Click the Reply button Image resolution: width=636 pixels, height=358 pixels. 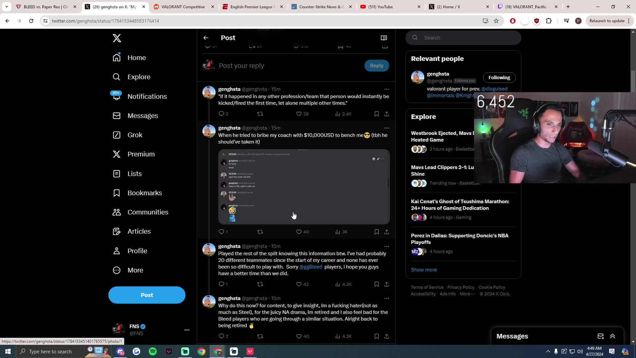(377, 66)
